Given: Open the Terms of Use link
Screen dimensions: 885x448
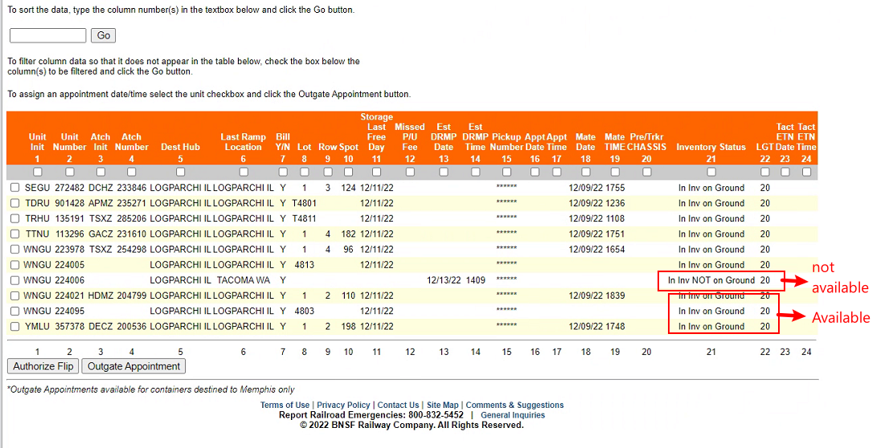Looking at the screenshot, I should pos(285,405).
